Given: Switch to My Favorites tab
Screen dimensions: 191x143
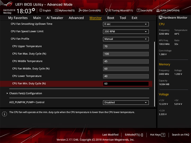Looking at the screenshot, I should [18, 18].
